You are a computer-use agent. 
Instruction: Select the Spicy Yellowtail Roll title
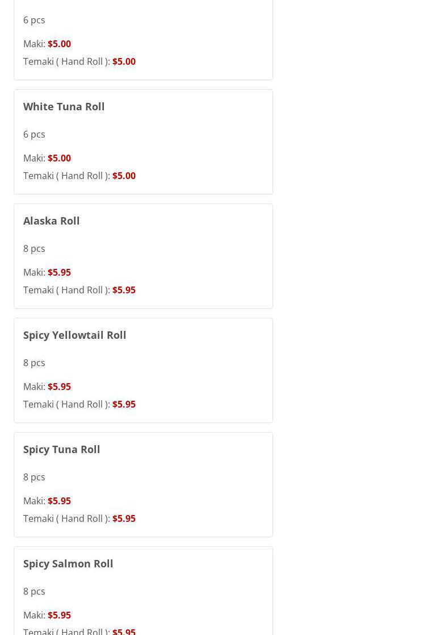tap(74, 335)
